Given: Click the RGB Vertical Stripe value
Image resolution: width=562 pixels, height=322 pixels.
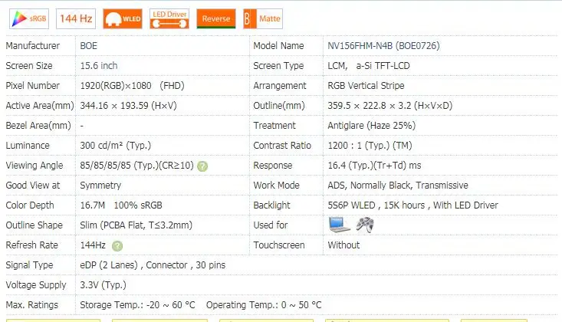Looking at the screenshot, I should coord(366,86).
